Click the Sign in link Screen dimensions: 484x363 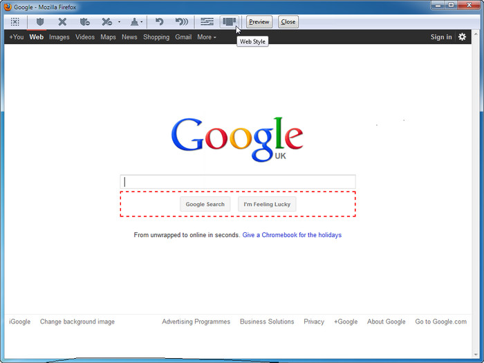[x=441, y=37]
